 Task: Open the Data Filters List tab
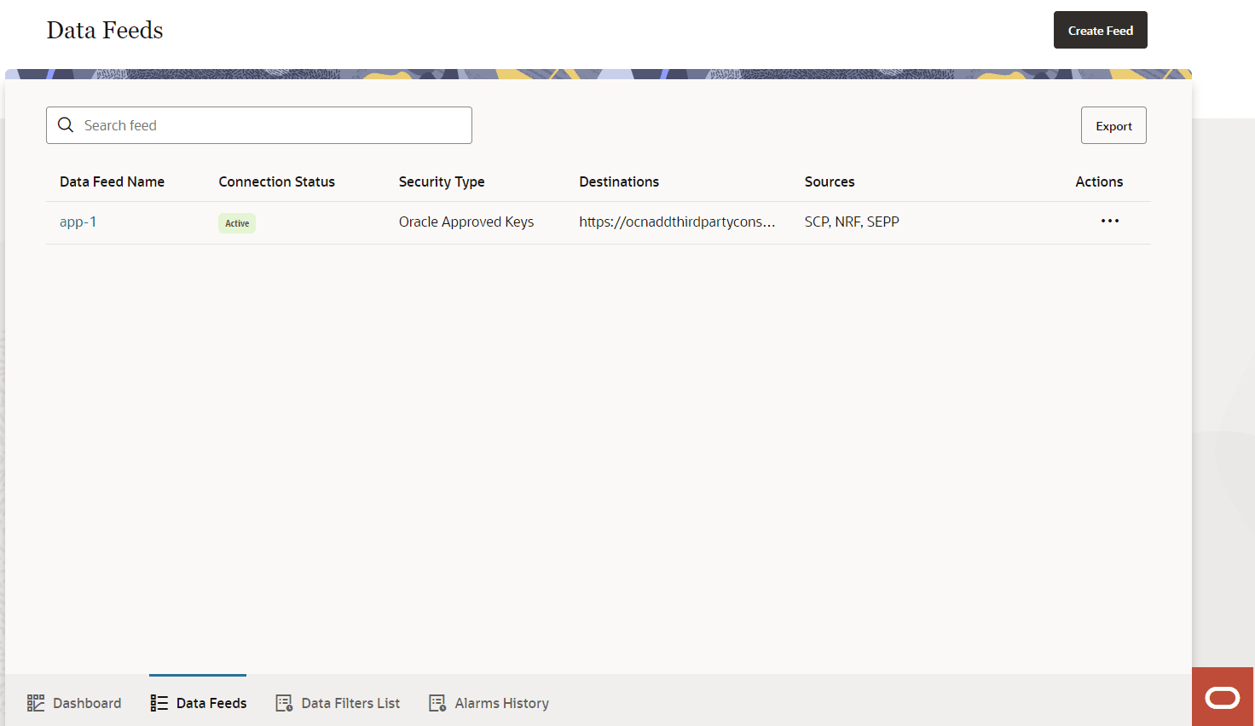point(338,703)
